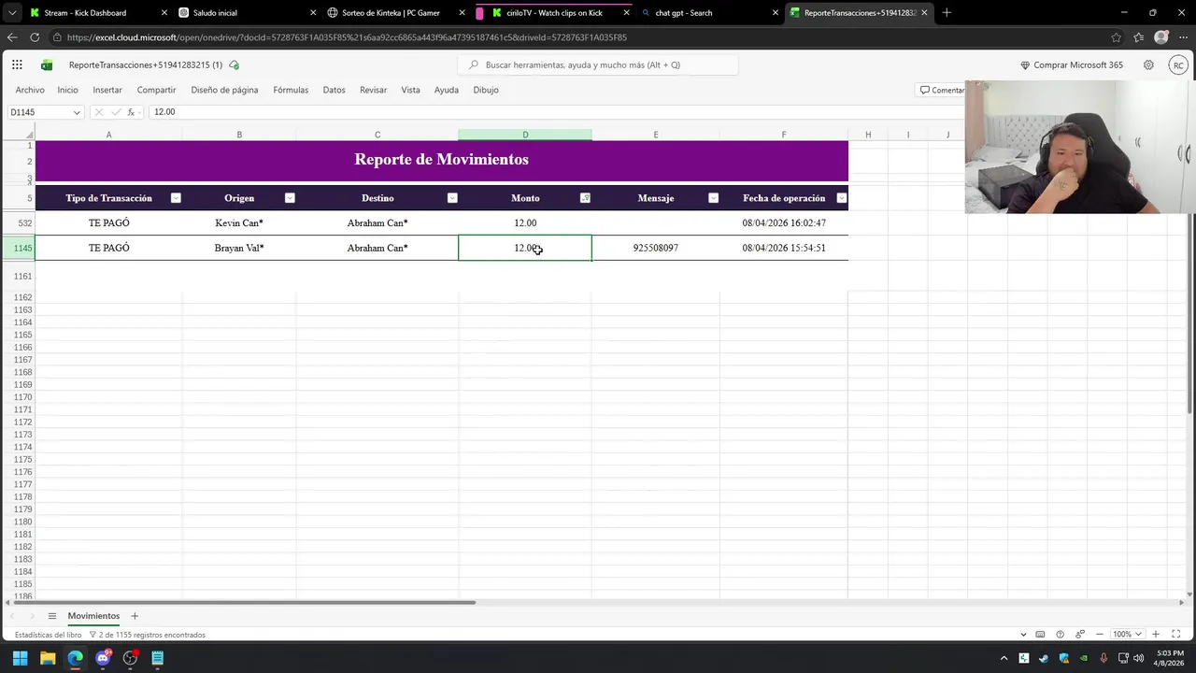Open the Diseño de página tab
The width and height of the screenshot is (1196, 673).
pyautogui.click(x=224, y=90)
